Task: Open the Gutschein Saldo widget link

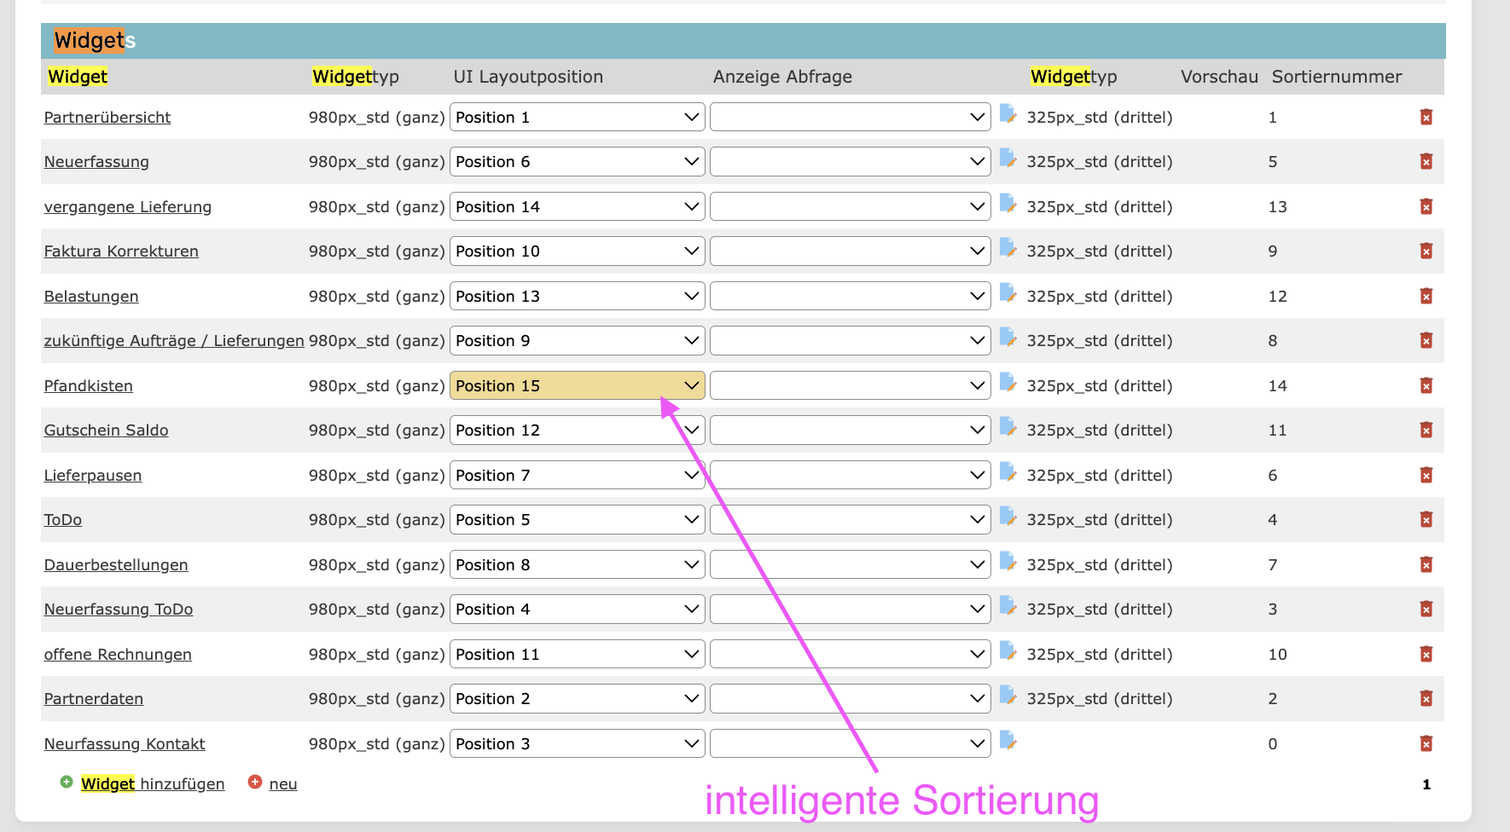Action: point(106,430)
